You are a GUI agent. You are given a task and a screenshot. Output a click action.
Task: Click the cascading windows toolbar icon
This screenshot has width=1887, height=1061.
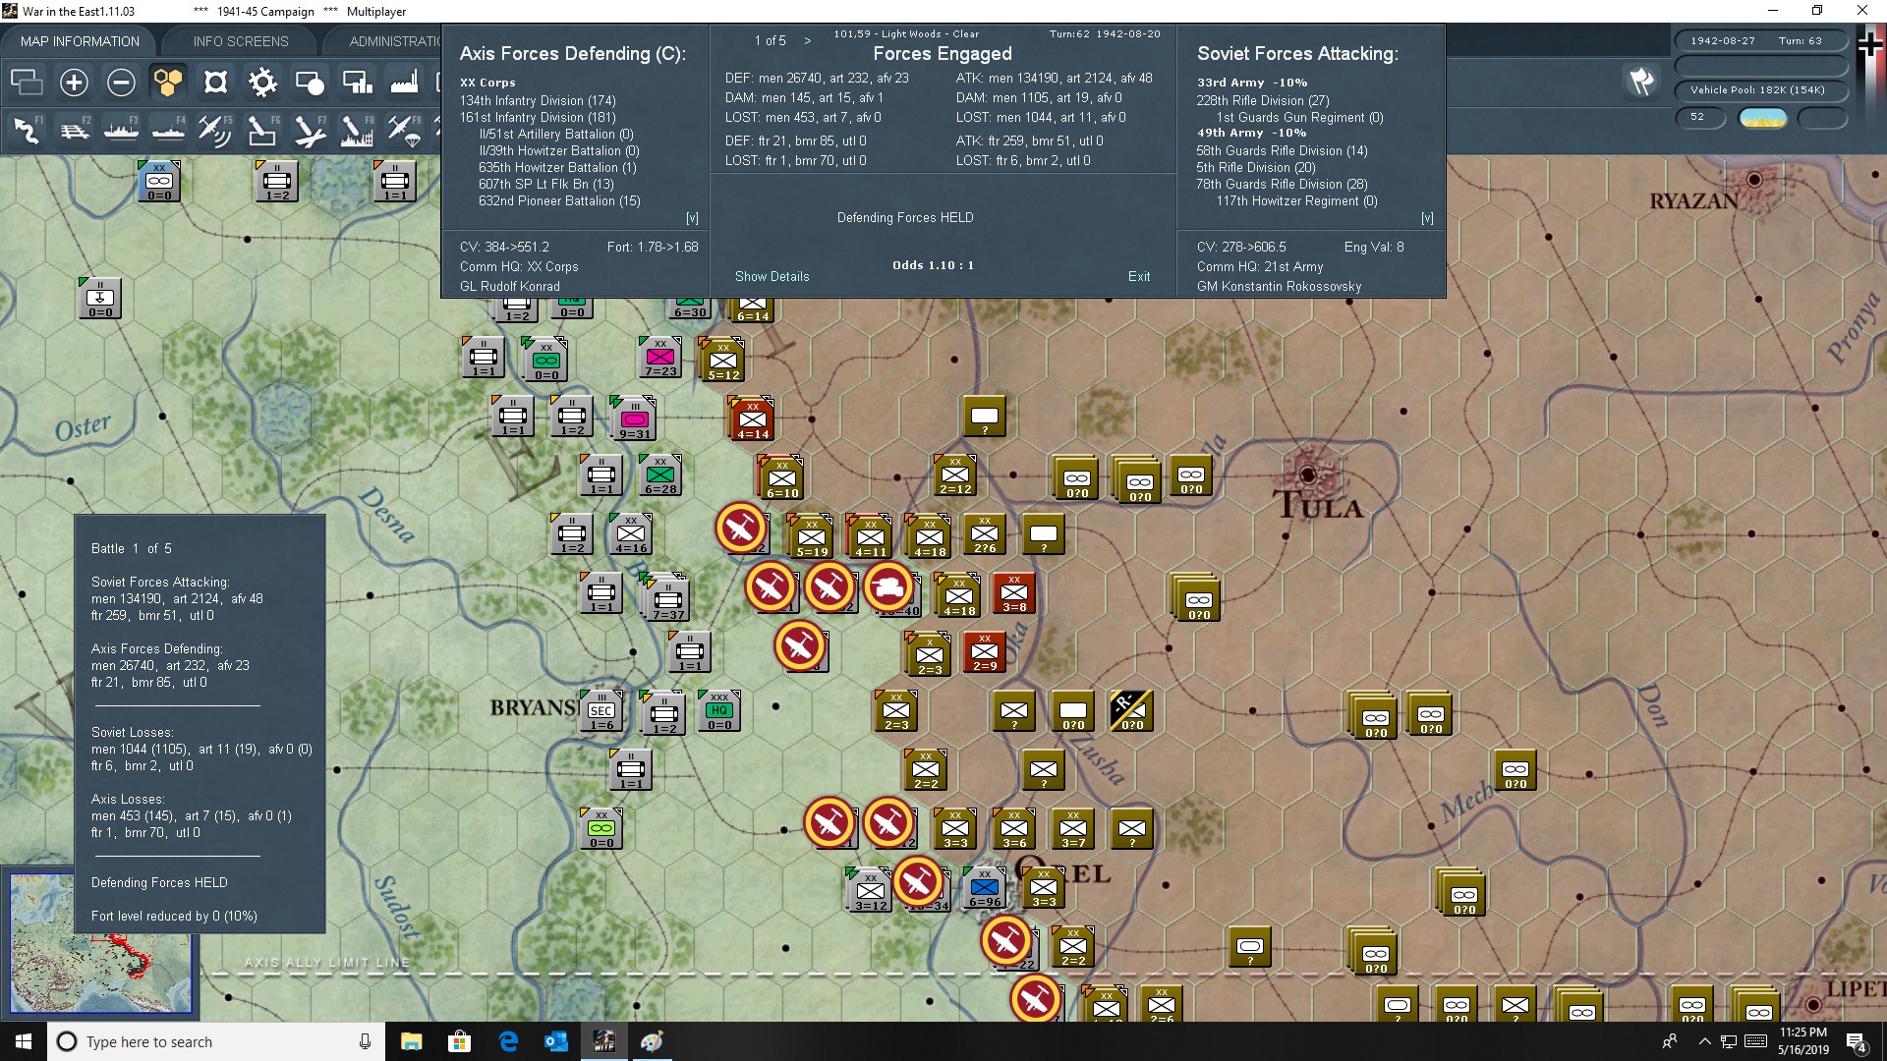(x=27, y=83)
